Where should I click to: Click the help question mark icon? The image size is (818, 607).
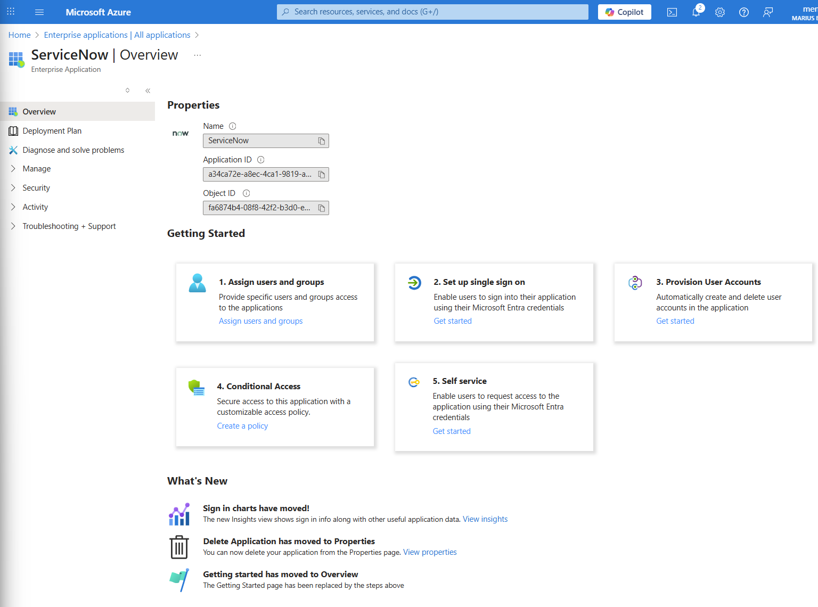[744, 12]
